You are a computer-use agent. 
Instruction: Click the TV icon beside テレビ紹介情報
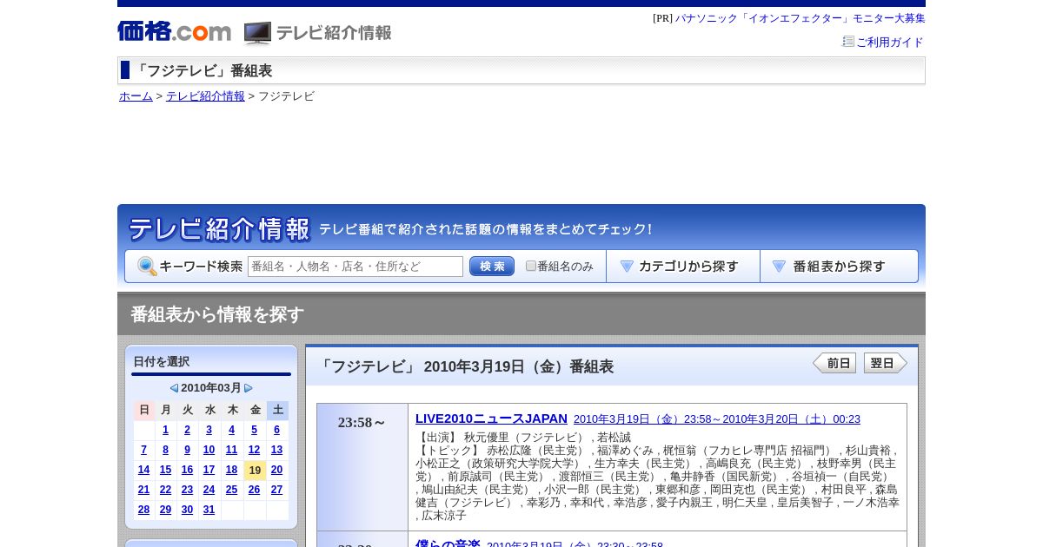pos(257,33)
